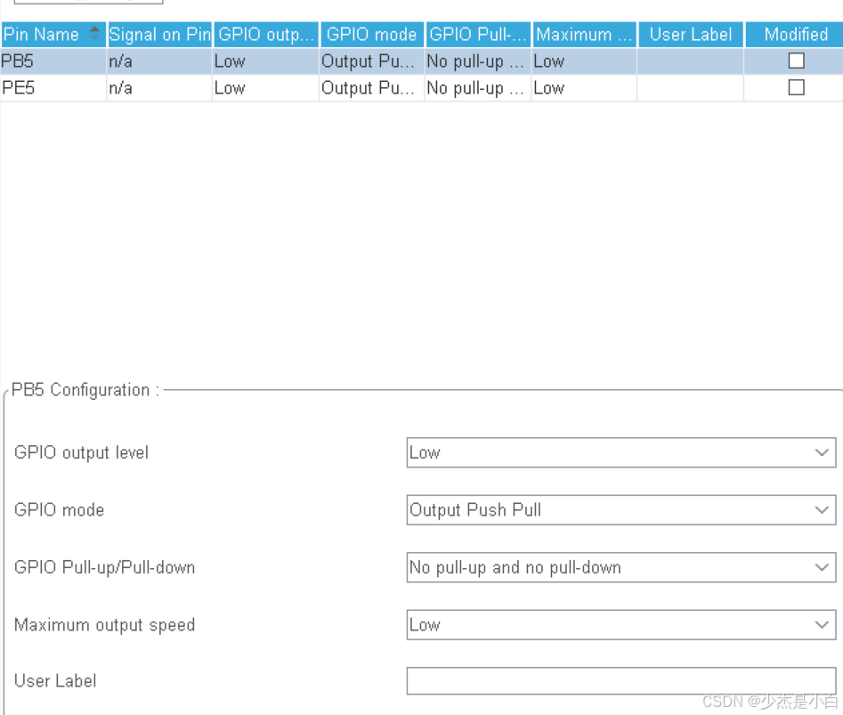Open the GPIO Pull-up/Pull-down dropdown
The height and width of the screenshot is (715, 843).
coord(621,567)
